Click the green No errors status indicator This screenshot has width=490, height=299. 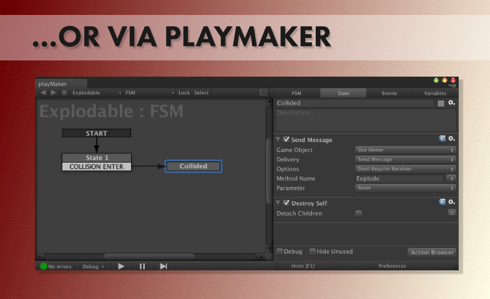(44, 266)
